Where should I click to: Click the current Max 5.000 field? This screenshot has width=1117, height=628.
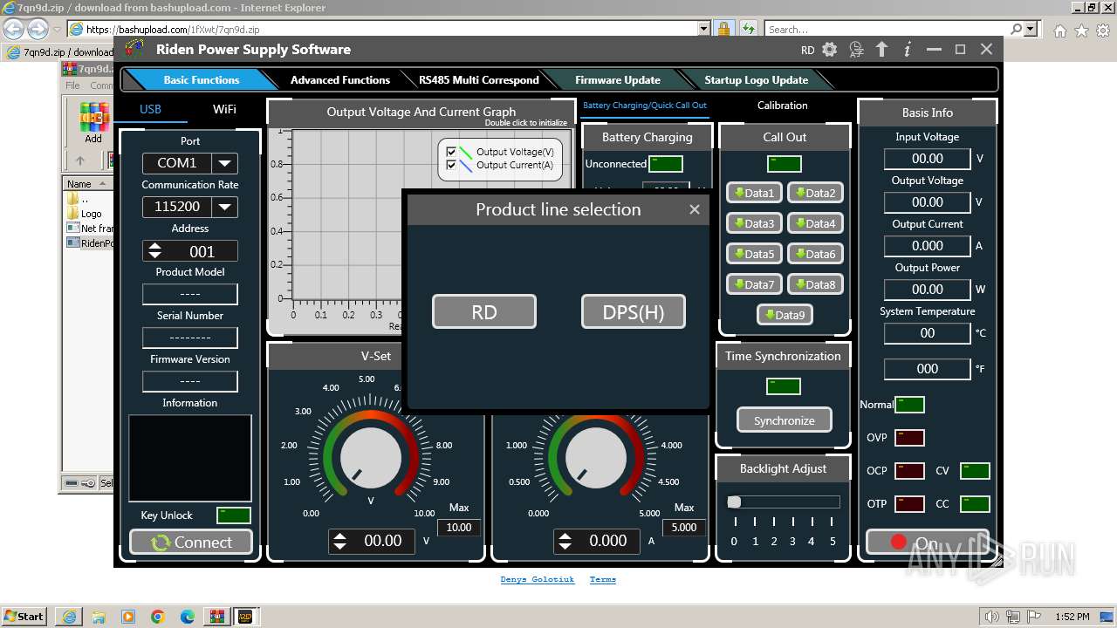pyautogui.click(x=684, y=528)
